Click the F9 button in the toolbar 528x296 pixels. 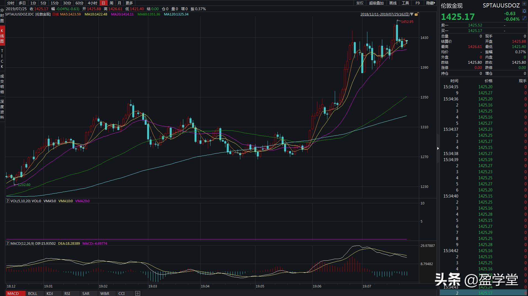click(417, 3)
